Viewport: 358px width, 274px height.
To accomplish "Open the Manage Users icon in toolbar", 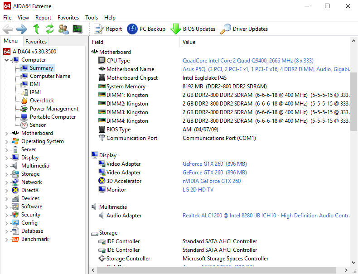I will click(x=63, y=29).
